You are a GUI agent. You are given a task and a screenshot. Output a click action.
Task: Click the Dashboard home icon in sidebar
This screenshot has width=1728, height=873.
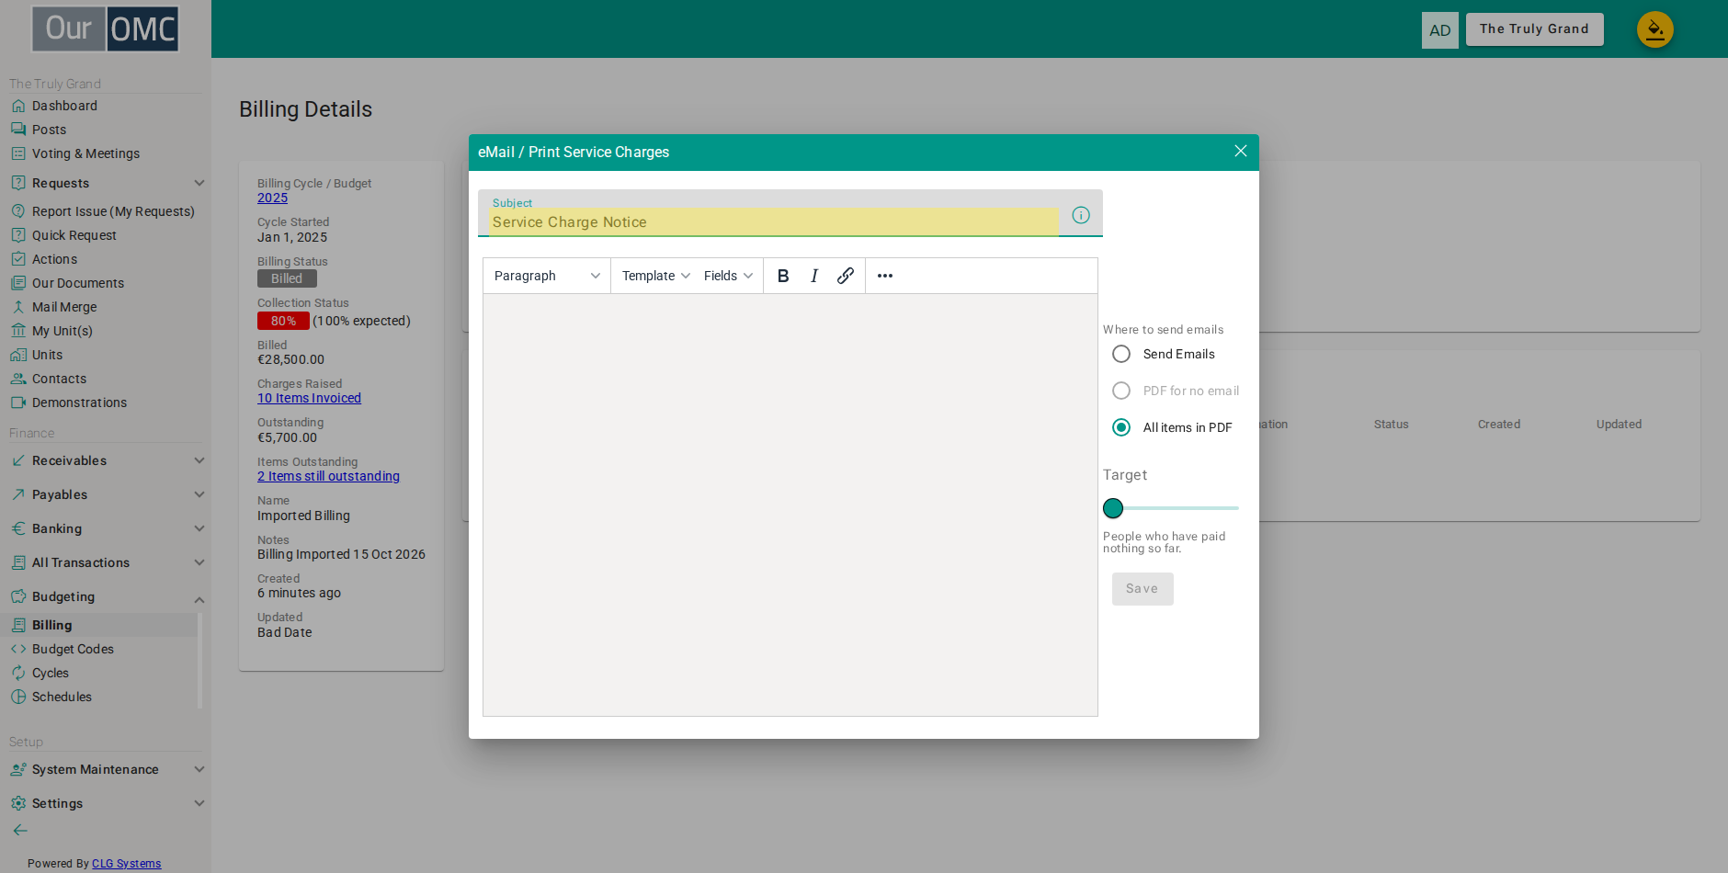(x=18, y=106)
